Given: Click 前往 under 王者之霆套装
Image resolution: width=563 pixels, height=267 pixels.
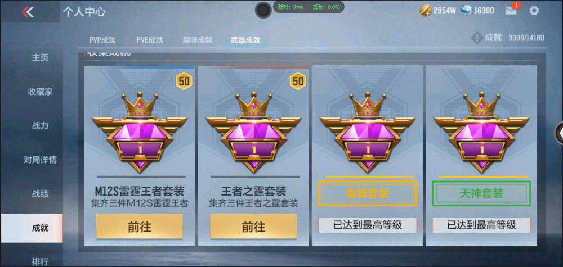Looking at the screenshot, I should pyautogui.click(x=253, y=227).
